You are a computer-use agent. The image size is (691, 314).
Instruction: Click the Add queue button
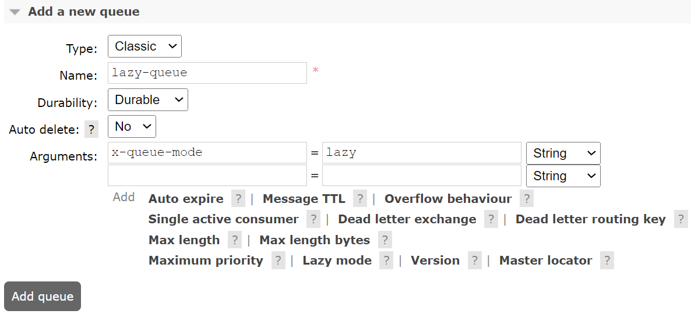43,297
